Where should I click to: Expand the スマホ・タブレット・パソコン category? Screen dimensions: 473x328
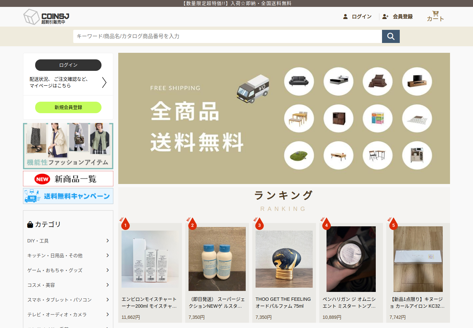[x=68, y=300]
